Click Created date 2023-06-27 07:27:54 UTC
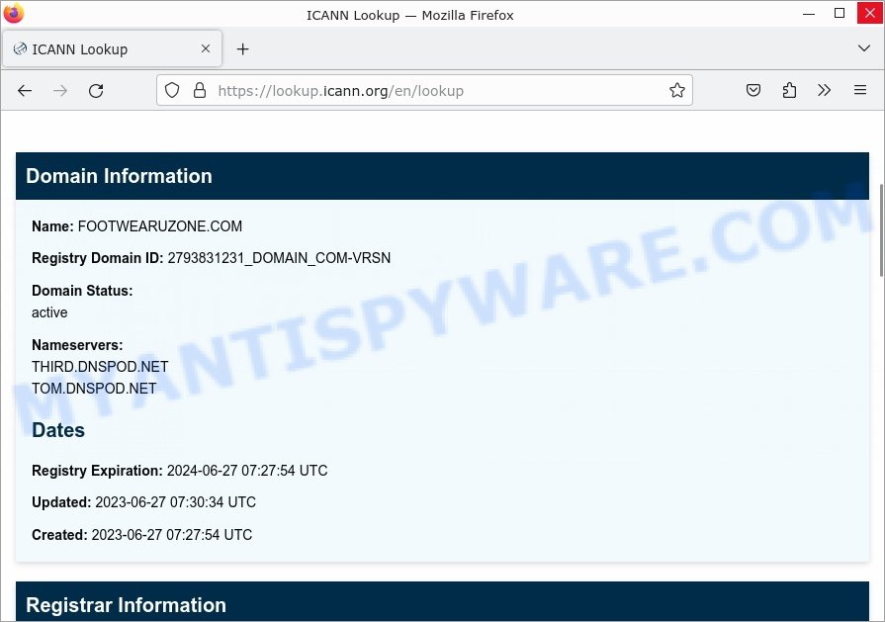Screen dimensions: 885x622 (172, 535)
